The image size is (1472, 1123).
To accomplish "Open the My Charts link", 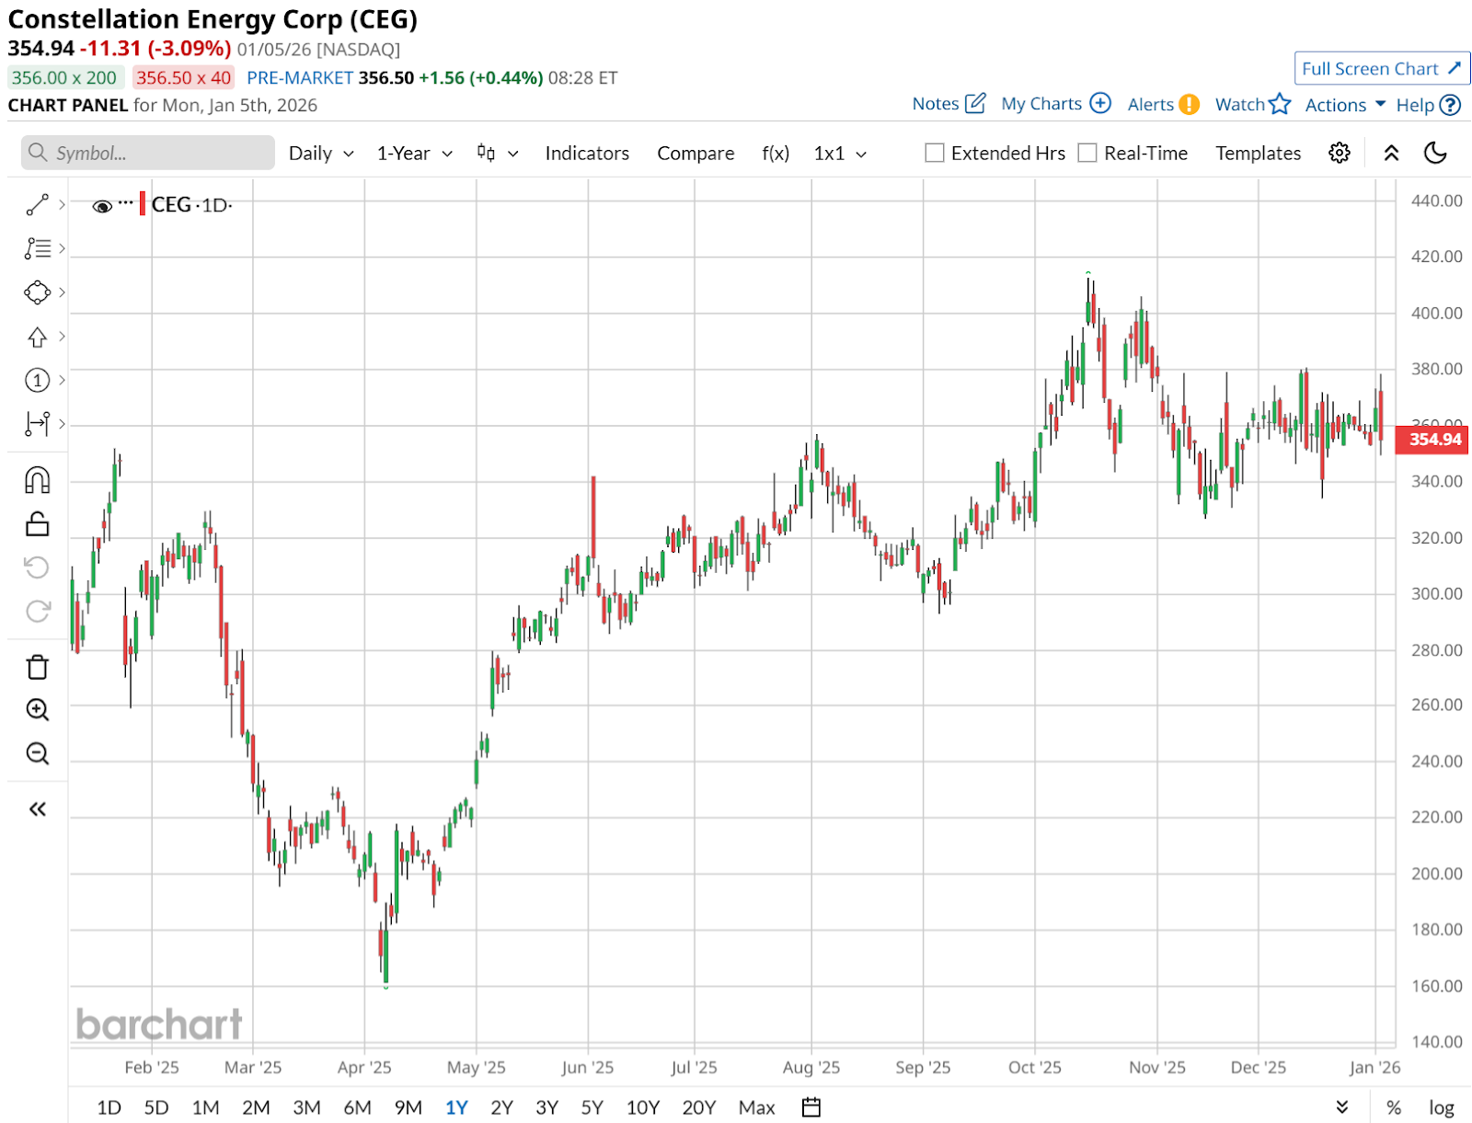I will [x=1041, y=103].
